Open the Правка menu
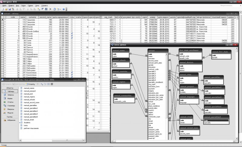 11,5
